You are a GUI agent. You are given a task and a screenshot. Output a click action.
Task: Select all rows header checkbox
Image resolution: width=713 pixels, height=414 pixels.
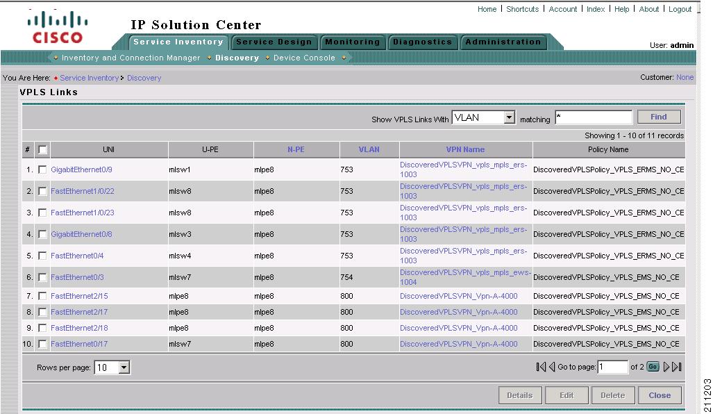coord(42,149)
